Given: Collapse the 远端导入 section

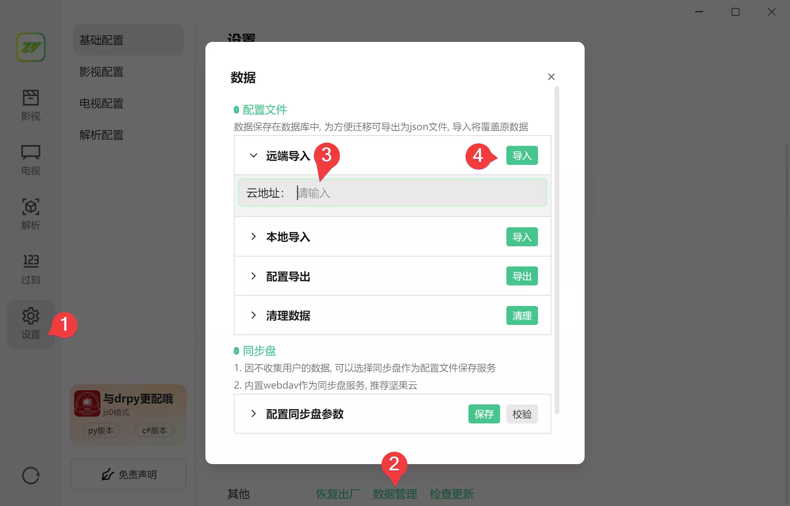Looking at the screenshot, I should [254, 155].
